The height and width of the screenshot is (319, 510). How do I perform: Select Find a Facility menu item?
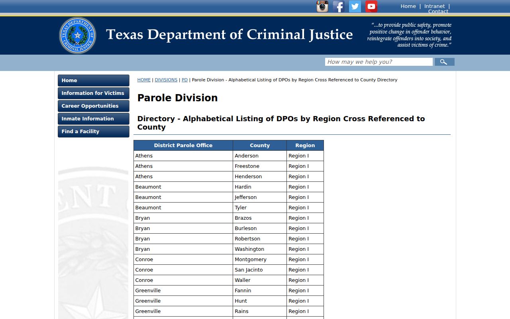[94, 132]
